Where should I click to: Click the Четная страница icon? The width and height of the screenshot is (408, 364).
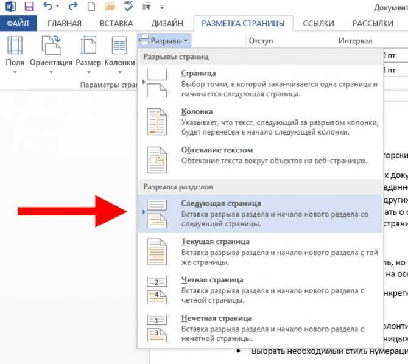pos(157,290)
